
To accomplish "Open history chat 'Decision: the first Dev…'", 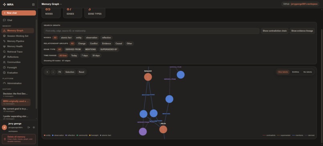I will [16, 95].
